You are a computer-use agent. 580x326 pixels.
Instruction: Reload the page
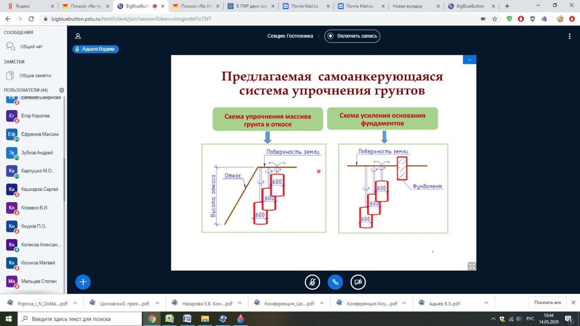coord(31,19)
